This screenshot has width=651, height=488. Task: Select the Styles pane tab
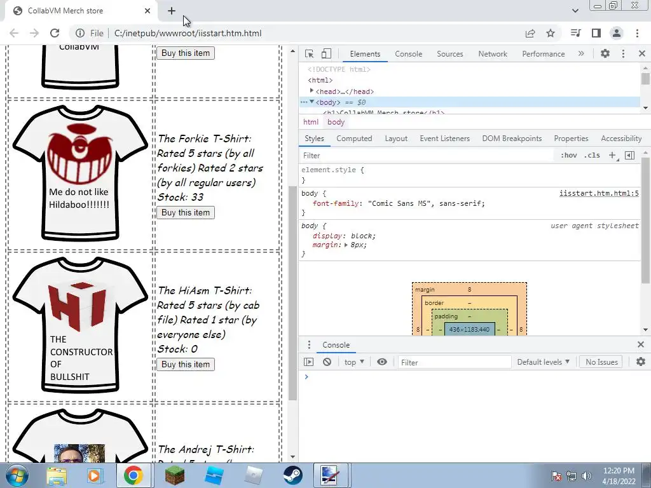point(314,139)
